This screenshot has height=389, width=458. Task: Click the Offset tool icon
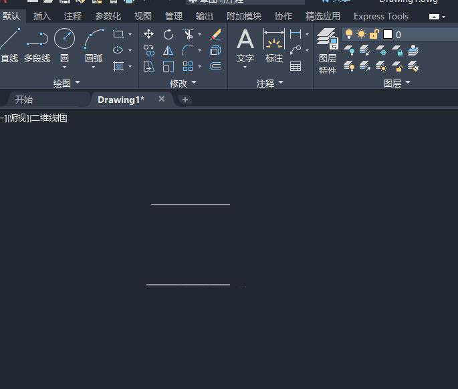click(215, 66)
